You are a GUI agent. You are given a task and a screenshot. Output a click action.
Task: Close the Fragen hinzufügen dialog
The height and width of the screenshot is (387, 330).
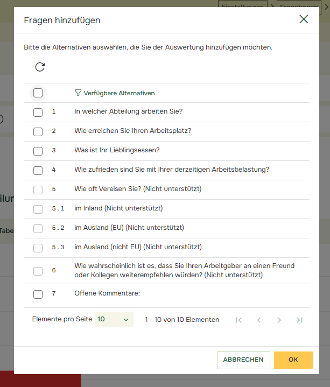pyautogui.click(x=304, y=20)
